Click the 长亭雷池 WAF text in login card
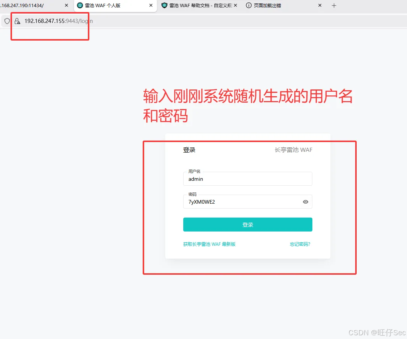 293,150
